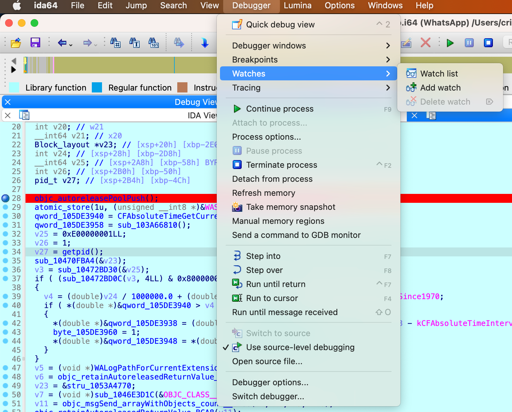Screen dimensions: 512x412
Task: Pause process using the toolbar pause icon
Action: (469, 43)
